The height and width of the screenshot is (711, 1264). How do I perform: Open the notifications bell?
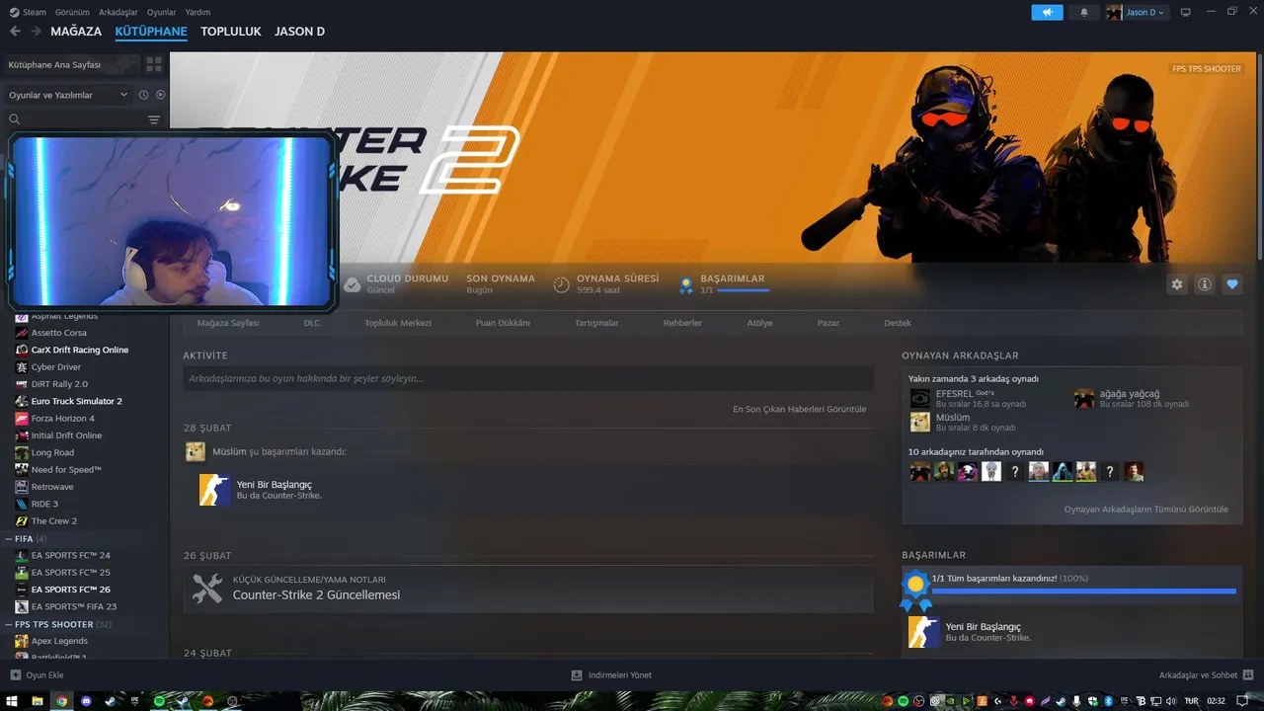pos(1084,12)
